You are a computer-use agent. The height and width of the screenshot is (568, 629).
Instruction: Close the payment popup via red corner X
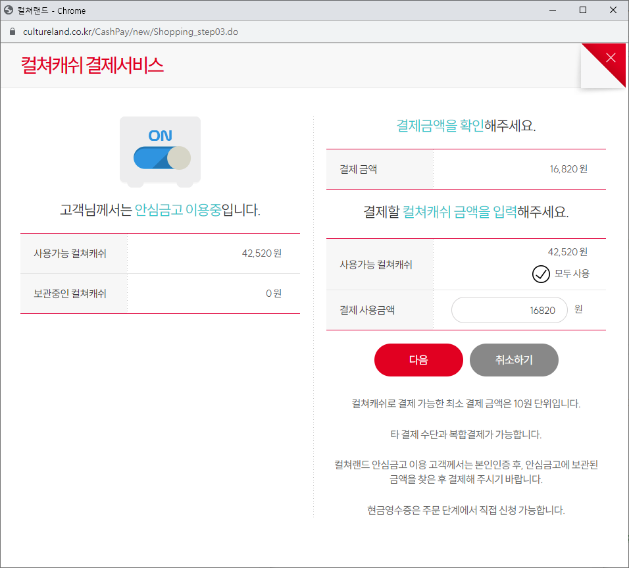tap(610, 58)
